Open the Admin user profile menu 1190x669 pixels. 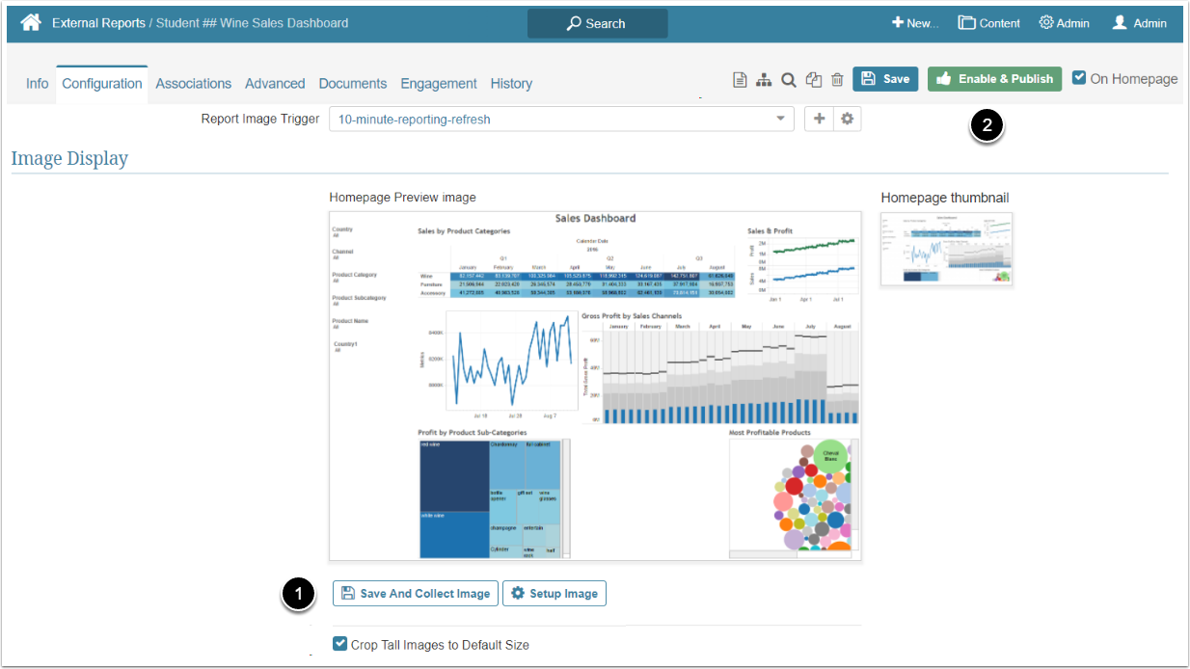coord(1139,23)
